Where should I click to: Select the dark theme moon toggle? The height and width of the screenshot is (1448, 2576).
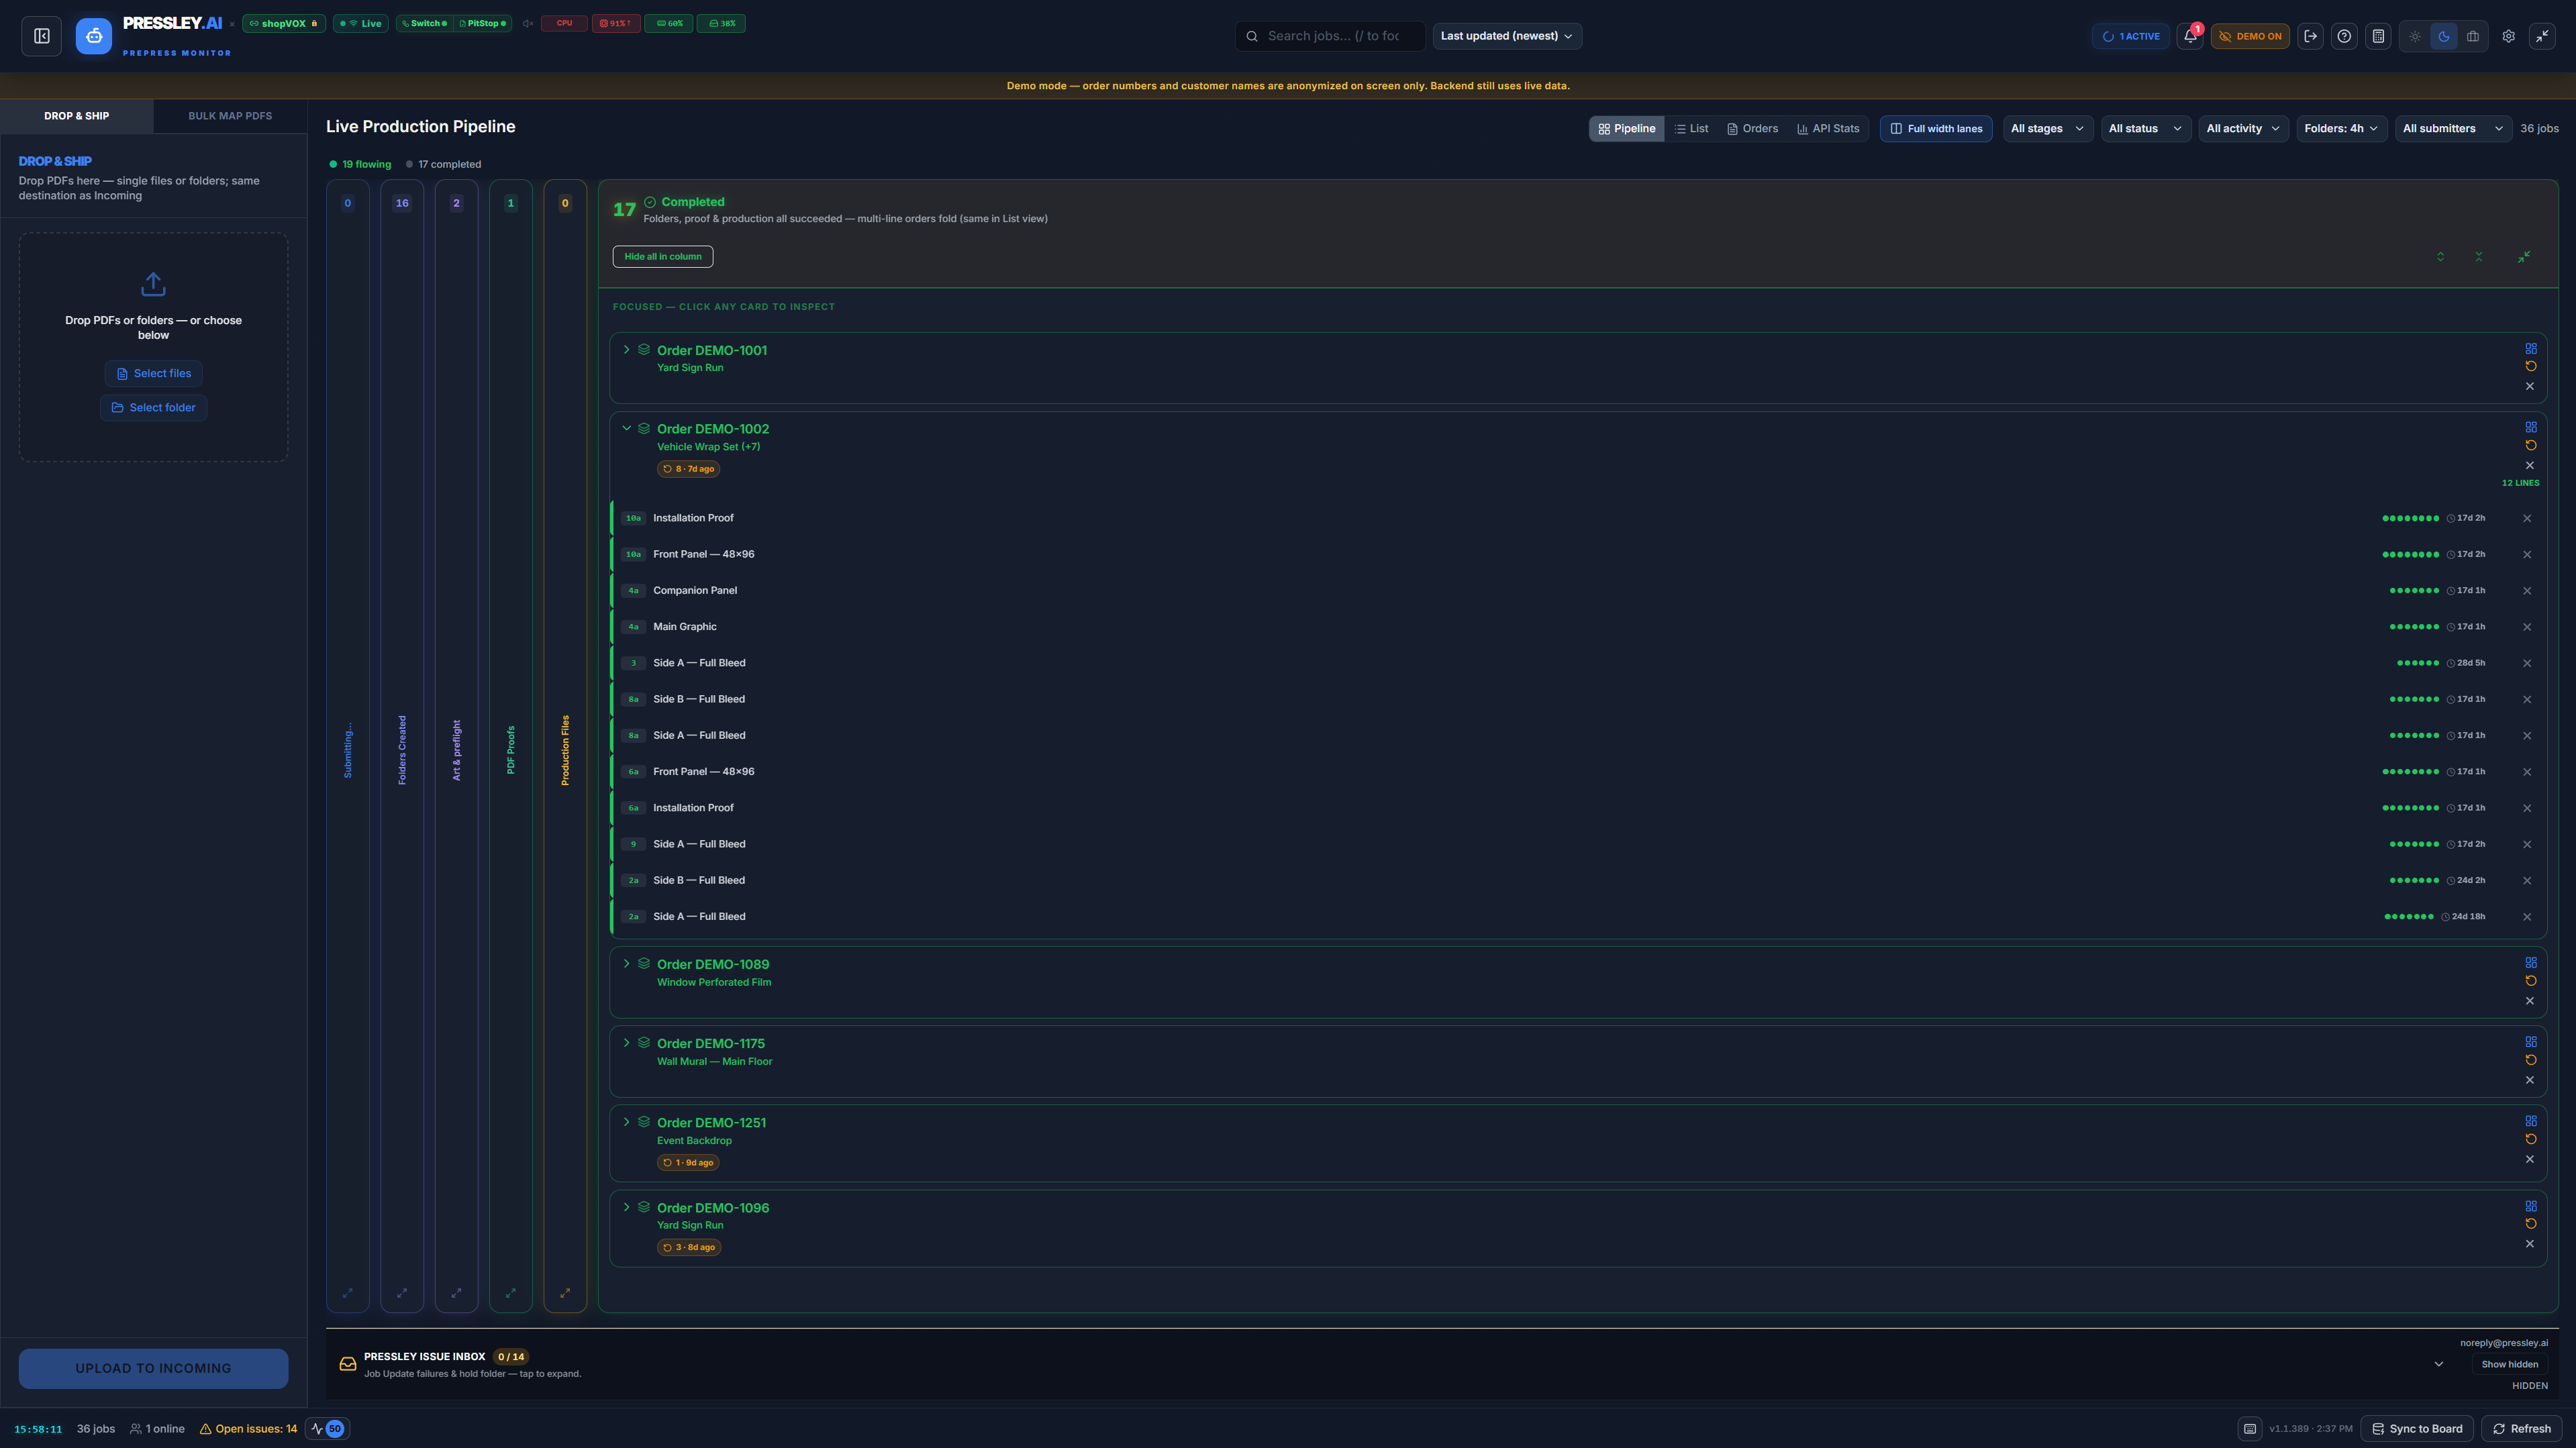click(x=2444, y=36)
